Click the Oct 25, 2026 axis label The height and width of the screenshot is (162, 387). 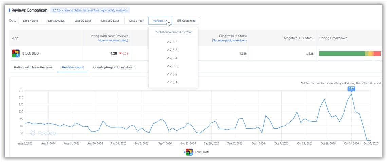(351, 143)
